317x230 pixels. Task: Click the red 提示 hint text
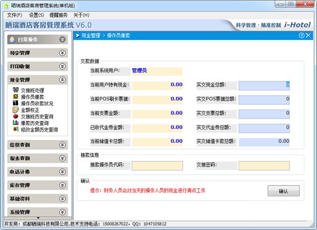(x=148, y=190)
